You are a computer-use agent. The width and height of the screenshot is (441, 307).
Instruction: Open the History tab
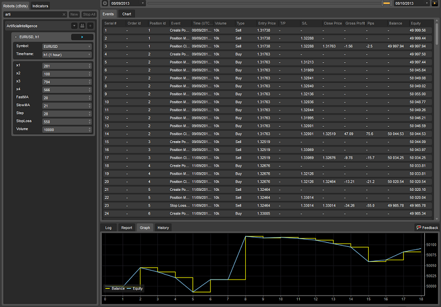click(163, 228)
